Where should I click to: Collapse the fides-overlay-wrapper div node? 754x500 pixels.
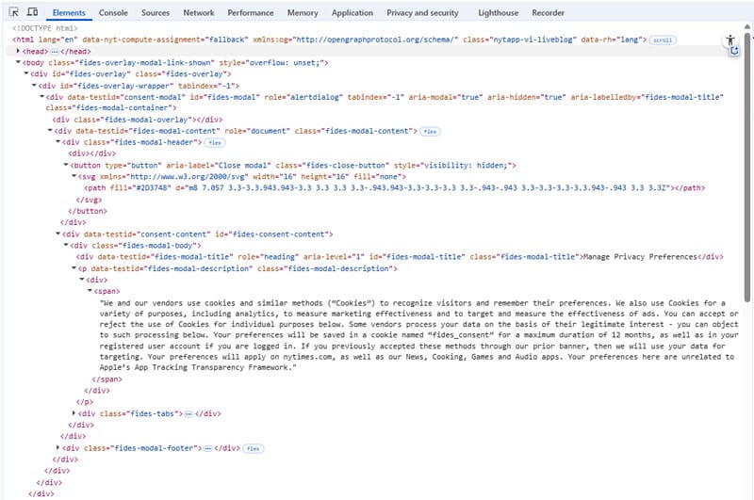pos(34,86)
